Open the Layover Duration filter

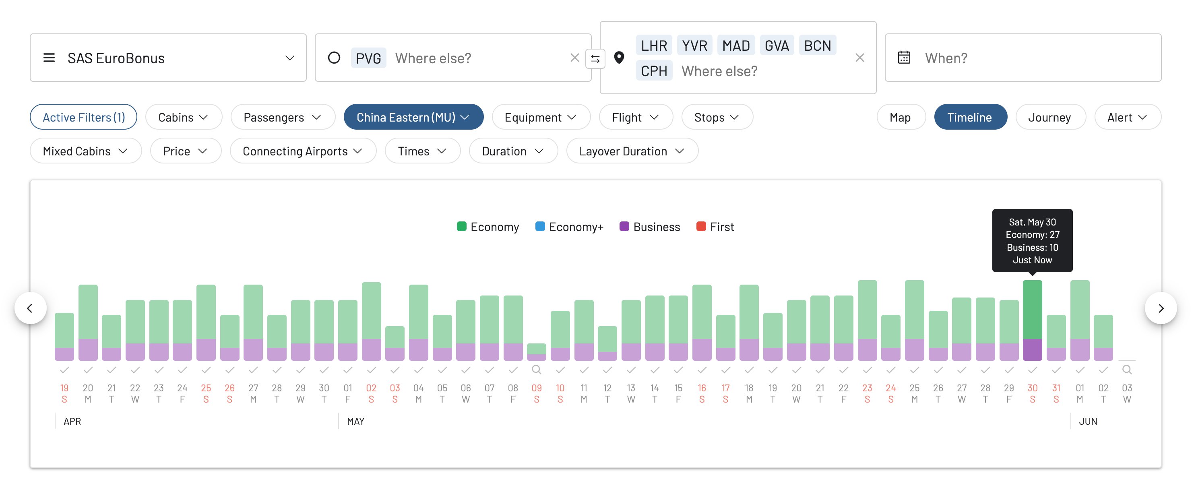632,151
